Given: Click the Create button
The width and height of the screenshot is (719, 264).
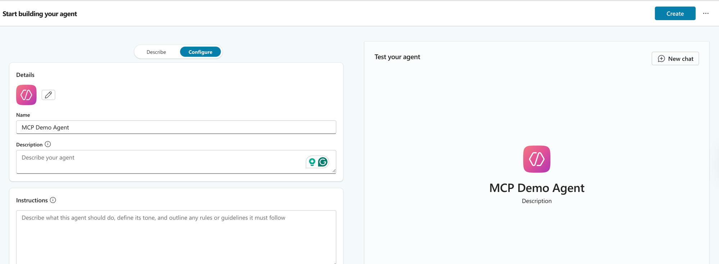Looking at the screenshot, I should (x=675, y=14).
